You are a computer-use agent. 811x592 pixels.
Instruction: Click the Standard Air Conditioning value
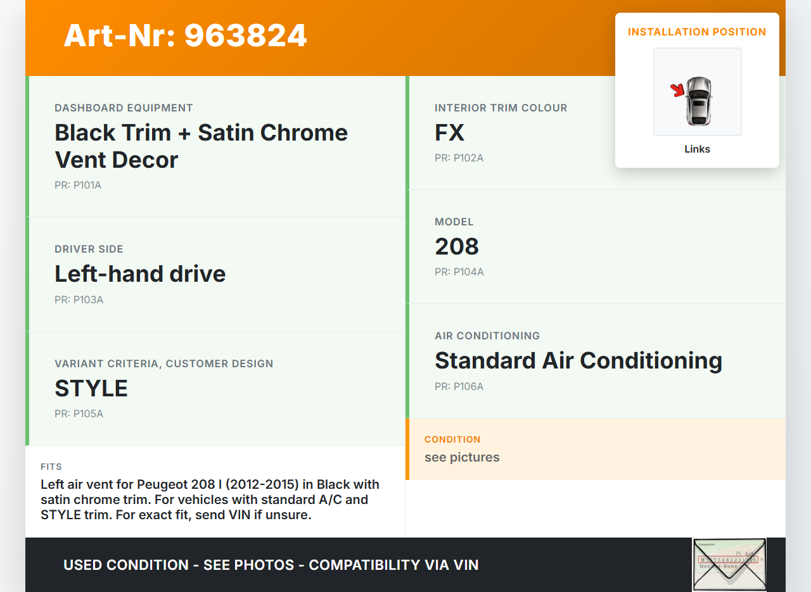(x=578, y=360)
